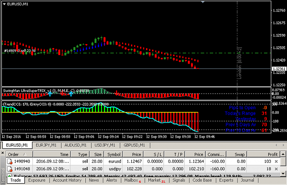This screenshot has height=185, width=287.
Task: Select order number 1491048 cell
Action: tap(22, 169)
